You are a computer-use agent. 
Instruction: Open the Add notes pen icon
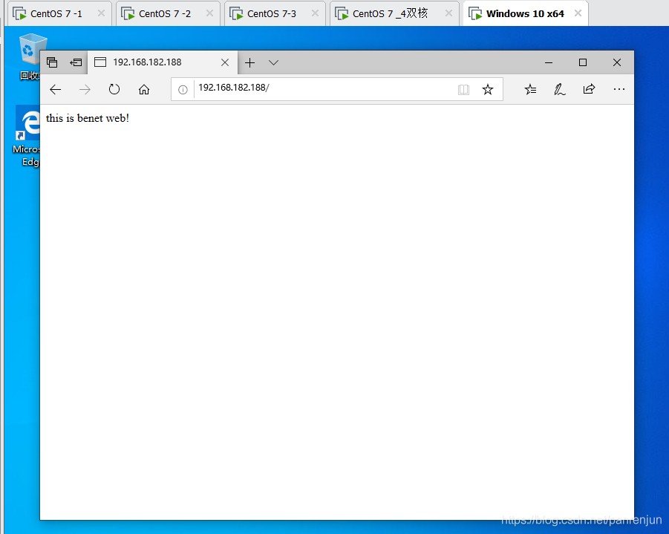coord(559,90)
